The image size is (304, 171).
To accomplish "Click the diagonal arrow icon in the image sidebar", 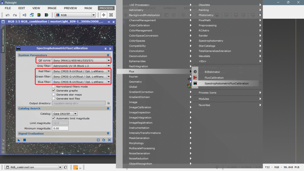I will point(3,140).
